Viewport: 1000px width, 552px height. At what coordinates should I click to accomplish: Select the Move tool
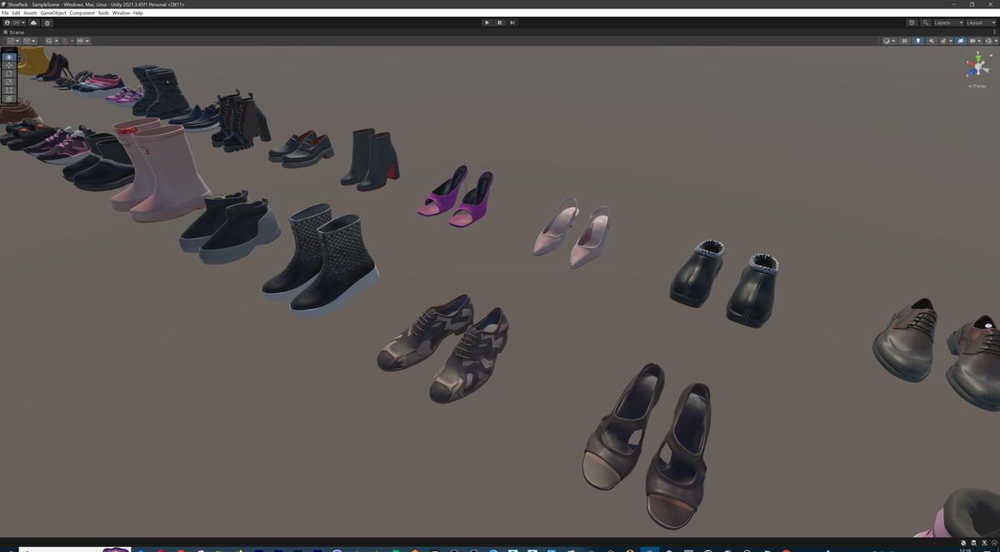tap(7, 64)
